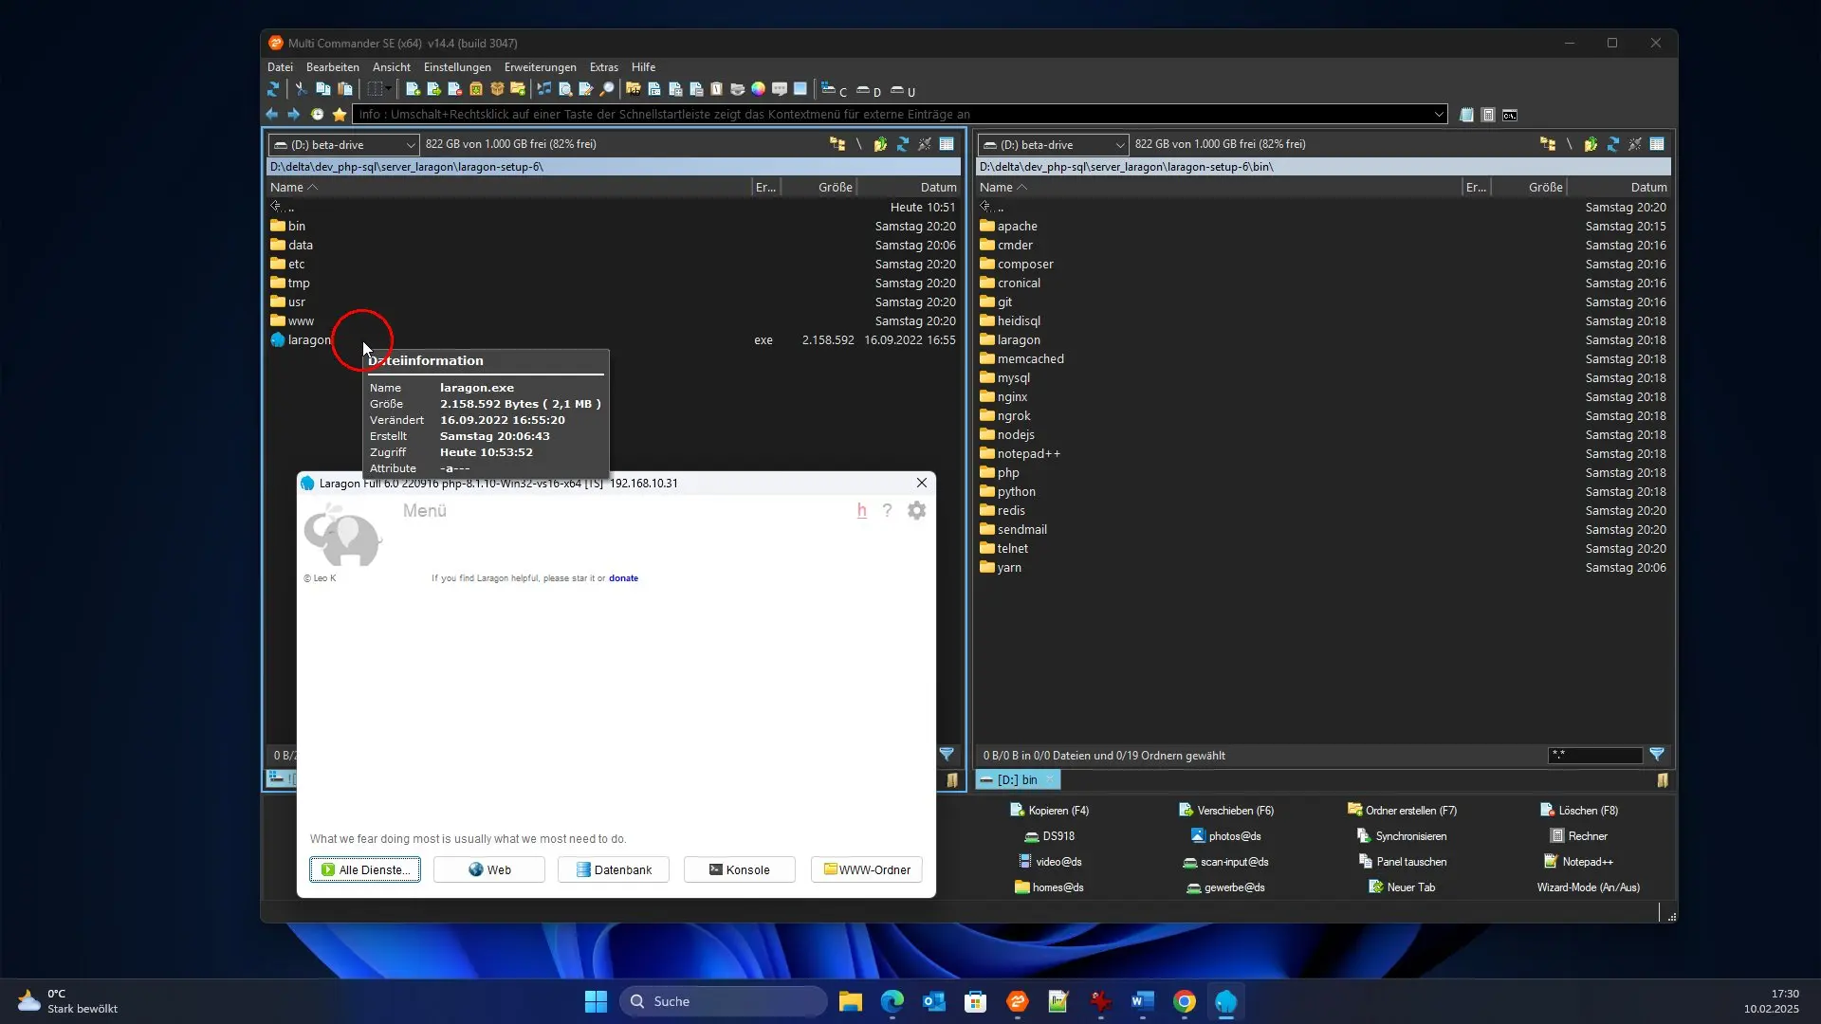
Task: Click the delete file icon with red minus
Action: tap(454, 89)
